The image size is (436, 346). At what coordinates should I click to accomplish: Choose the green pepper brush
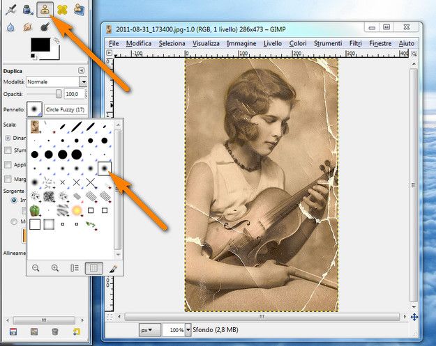coord(34,211)
